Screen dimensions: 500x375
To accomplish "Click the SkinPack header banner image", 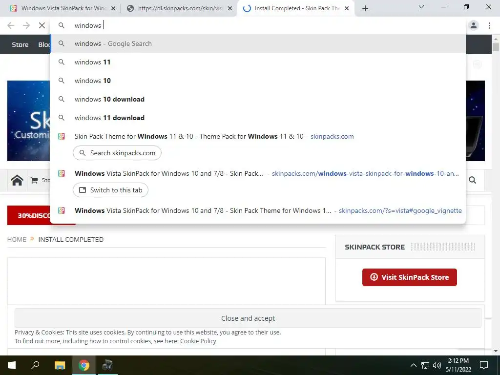I will point(29,121).
